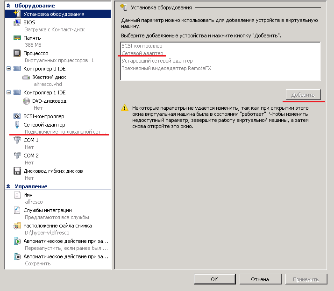Click the automatic start action icon
This screenshot has width=334, height=291.
click(x=17, y=241)
